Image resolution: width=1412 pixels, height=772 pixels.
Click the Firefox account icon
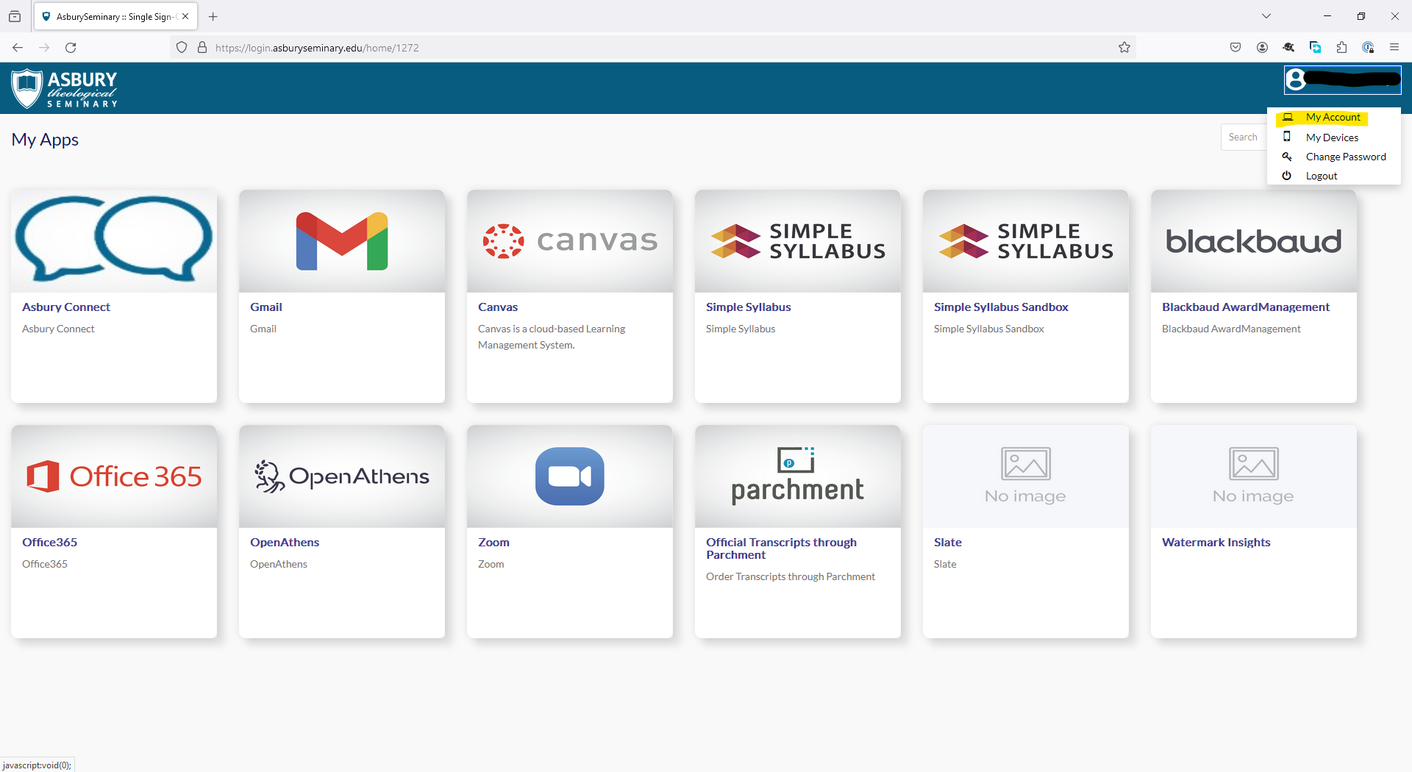[x=1262, y=48]
